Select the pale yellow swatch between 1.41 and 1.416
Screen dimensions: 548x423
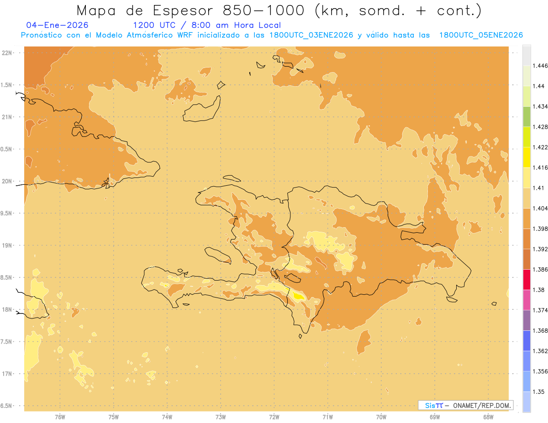pos(527,178)
